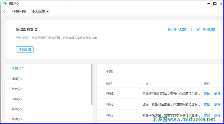Edit the 问候2 reply via 修改
Viewport: 224px width, 124px height.
click(x=207, y=104)
